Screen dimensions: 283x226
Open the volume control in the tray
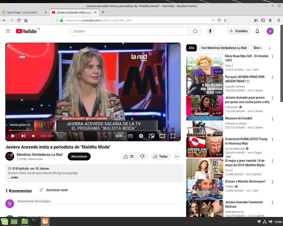[270, 222]
